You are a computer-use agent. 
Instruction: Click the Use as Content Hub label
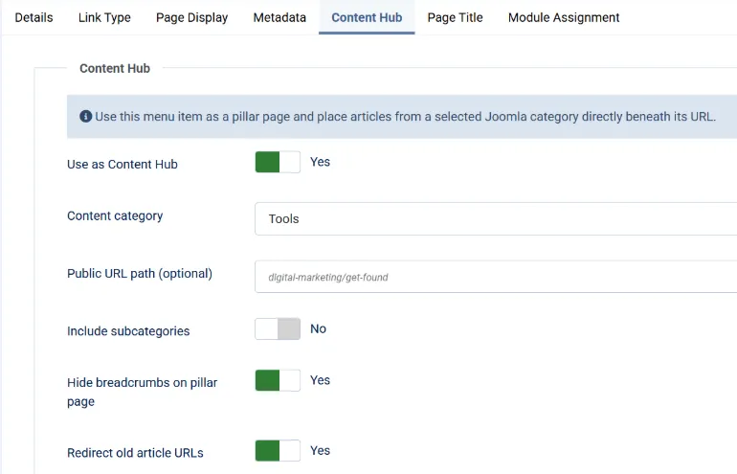123,164
